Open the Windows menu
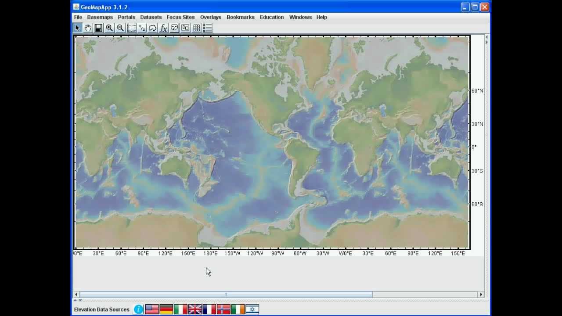 [300, 17]
